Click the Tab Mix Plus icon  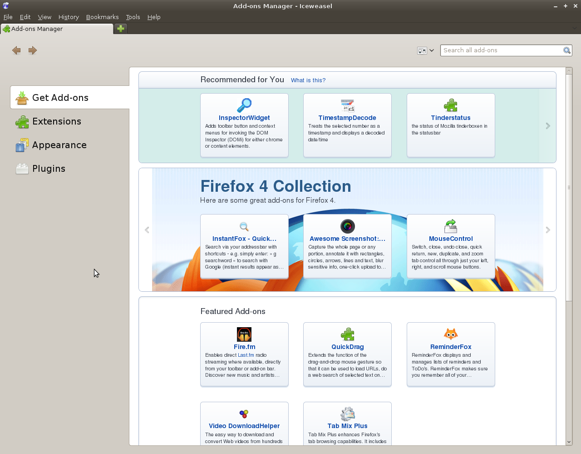[x=347, y=414]
